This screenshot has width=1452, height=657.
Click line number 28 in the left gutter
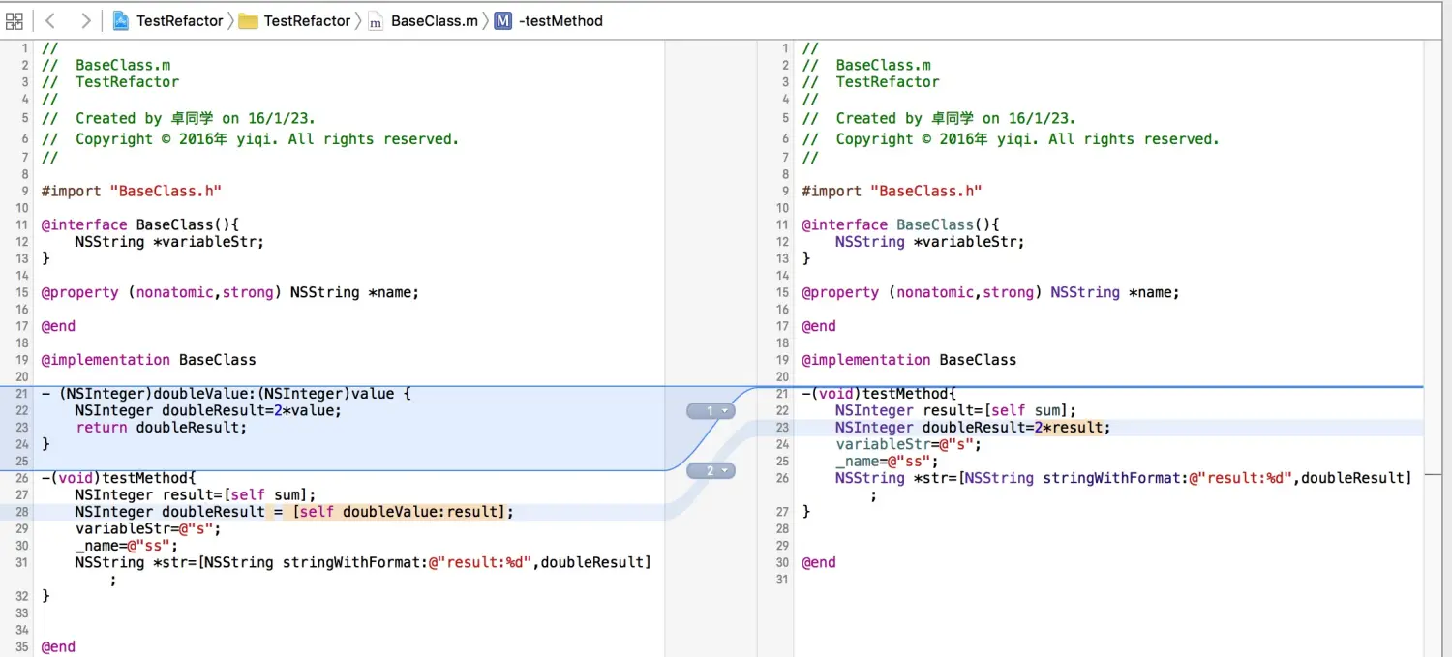tap(22, 511)
